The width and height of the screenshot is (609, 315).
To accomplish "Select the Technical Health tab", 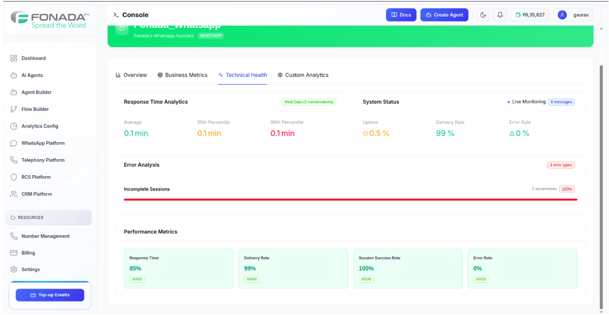I will tap(242, 75).
